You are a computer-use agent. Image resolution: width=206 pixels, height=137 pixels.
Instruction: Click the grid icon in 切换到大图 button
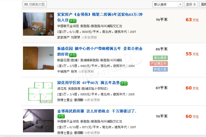26,4
